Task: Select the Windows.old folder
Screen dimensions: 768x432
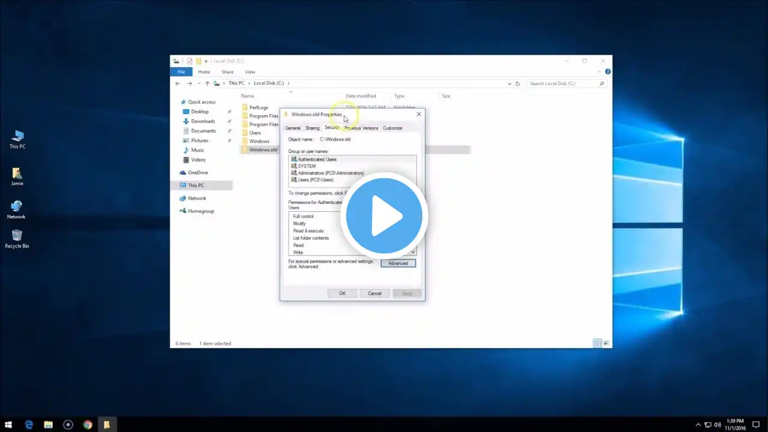Action: tap(263, 149)
